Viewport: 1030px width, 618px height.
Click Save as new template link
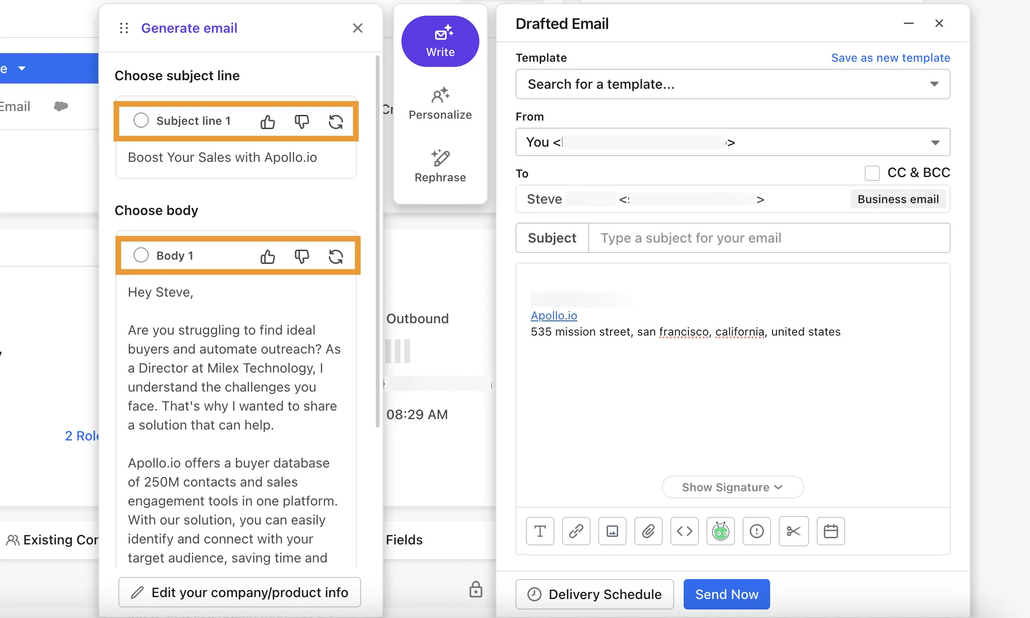890,58
